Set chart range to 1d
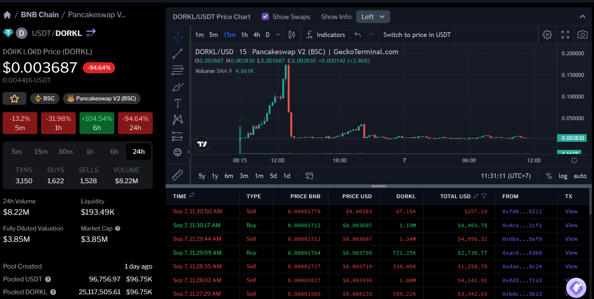The image size is (594, 299). click(287, 176)
